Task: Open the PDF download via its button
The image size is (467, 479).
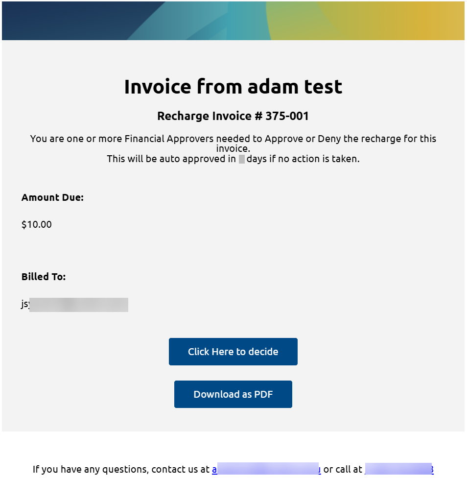Action: point(233,394)
